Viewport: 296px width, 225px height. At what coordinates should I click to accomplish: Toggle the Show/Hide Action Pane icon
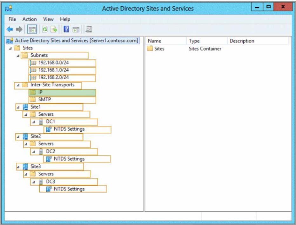tap(76, 30)
